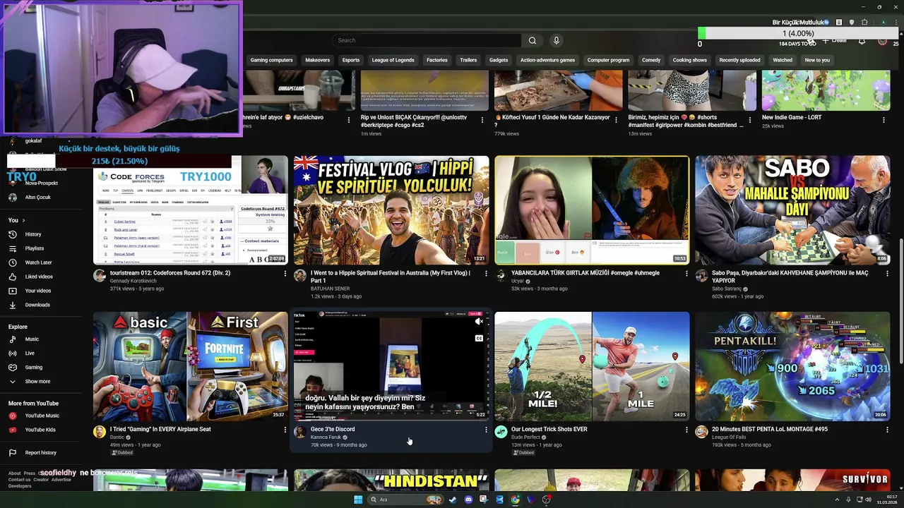Open YouTube Music link

[42, 416]
